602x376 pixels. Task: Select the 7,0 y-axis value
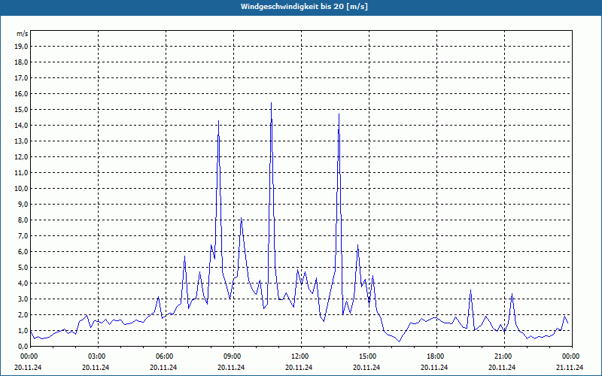point(23,235)
